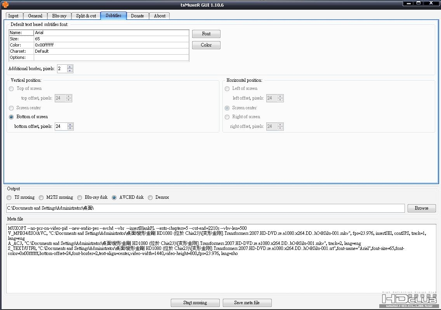Click the Charset: row label

[21, 51]
